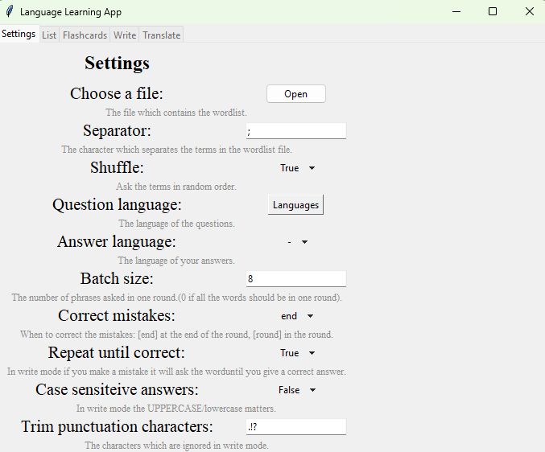Maximize the Language Learning App window
This screenshot has width=545, height=452.
[x=493, y=11]
